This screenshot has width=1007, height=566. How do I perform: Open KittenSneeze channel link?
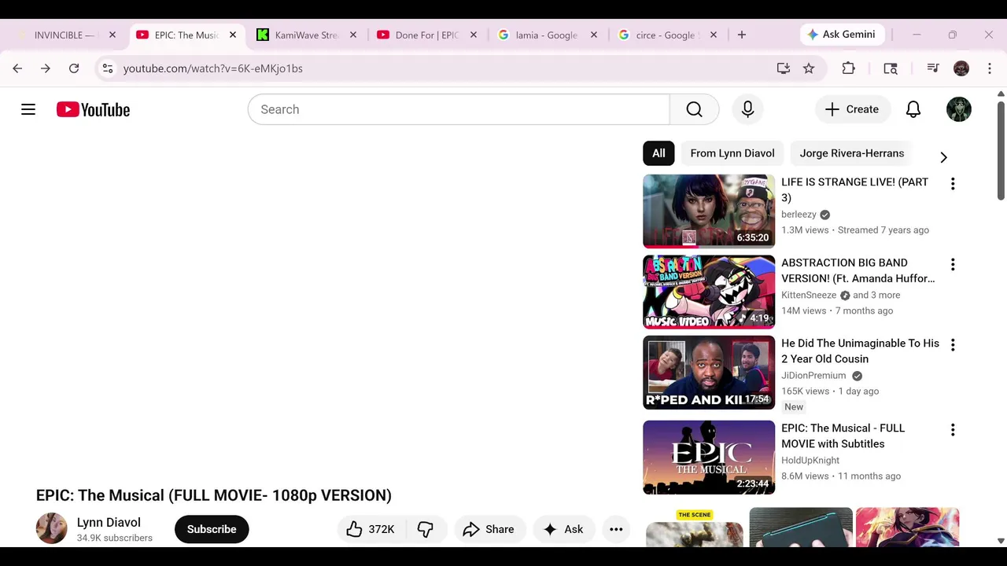pos(809,295)
